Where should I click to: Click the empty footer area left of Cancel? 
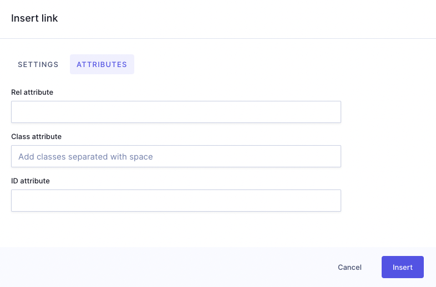pos(166,267)
